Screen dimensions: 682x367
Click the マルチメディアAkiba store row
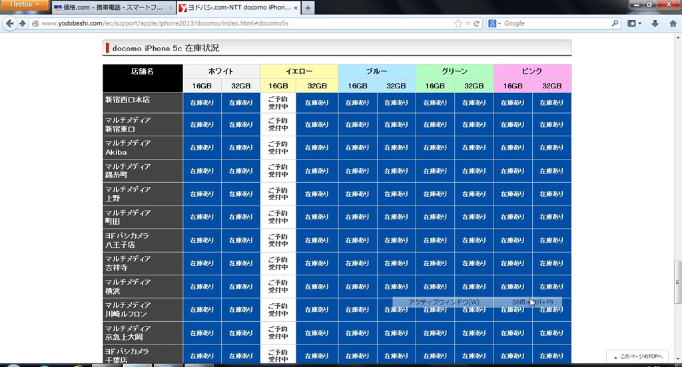click(x=143, y=148)
